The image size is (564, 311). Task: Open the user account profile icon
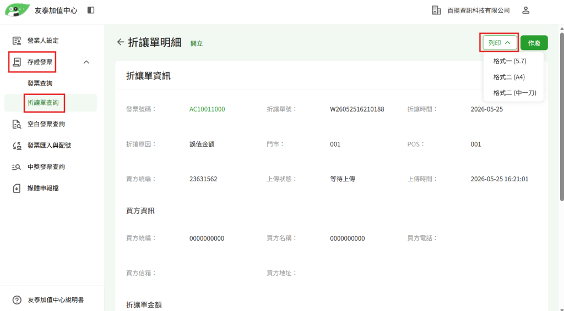click(525, 10)
